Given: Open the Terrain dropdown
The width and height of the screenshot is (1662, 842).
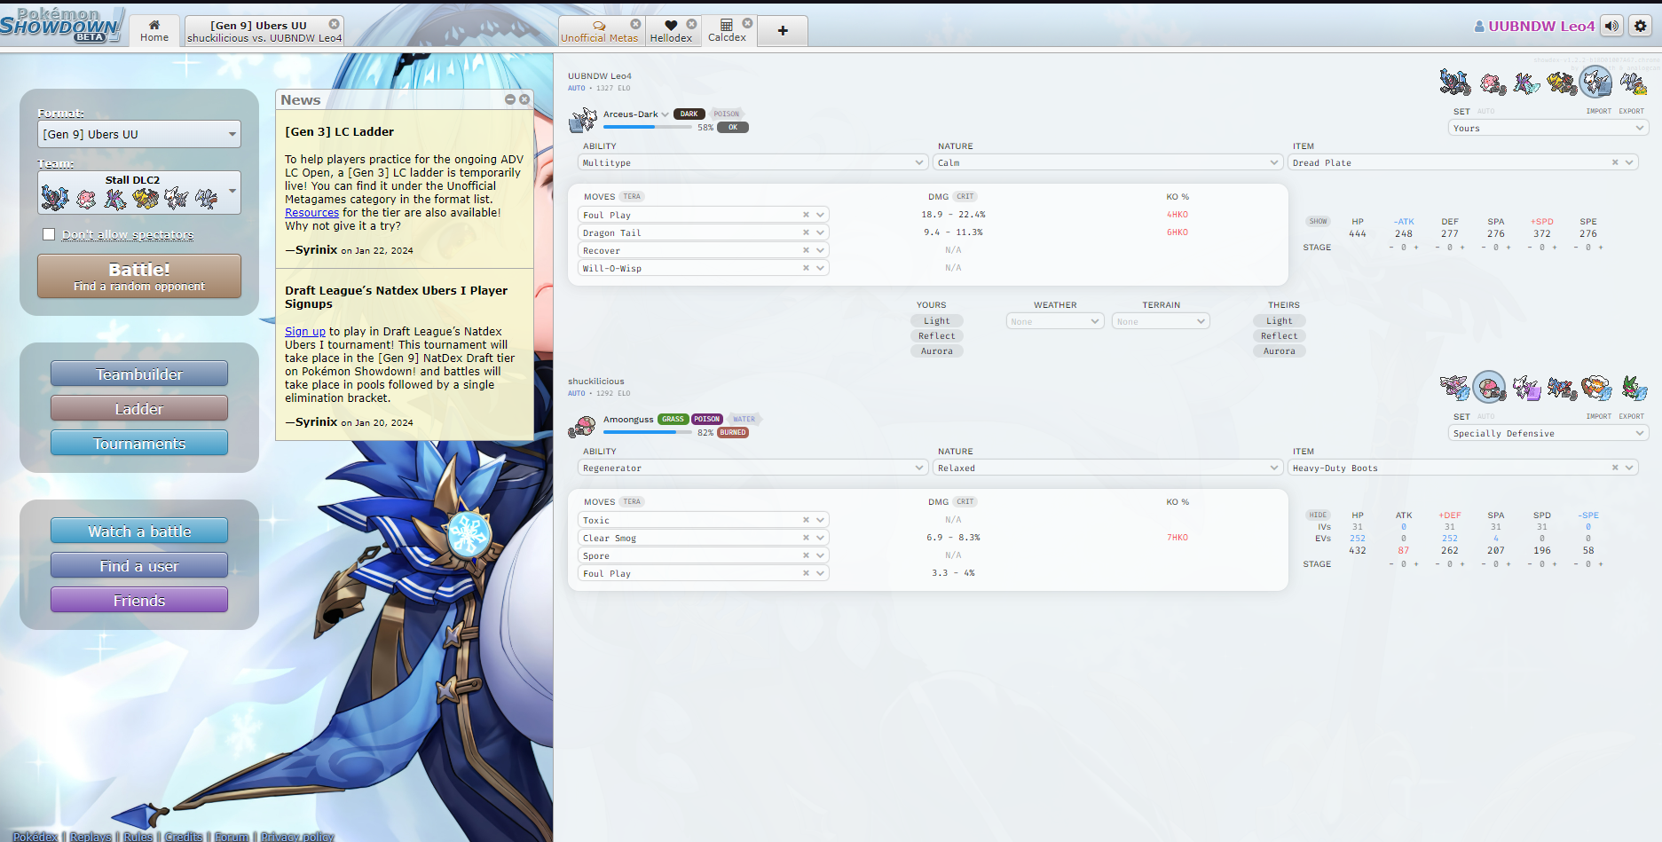Looking at the screenshot, I should coord(1161,321).
